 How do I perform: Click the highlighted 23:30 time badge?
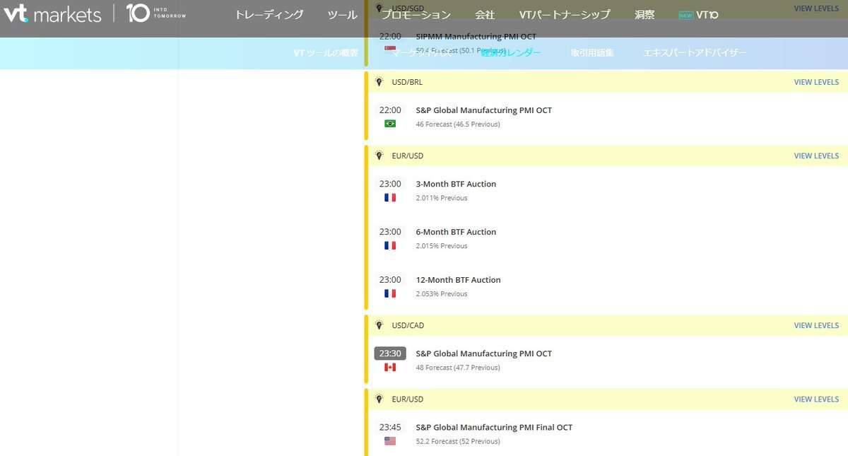(390, 353)
